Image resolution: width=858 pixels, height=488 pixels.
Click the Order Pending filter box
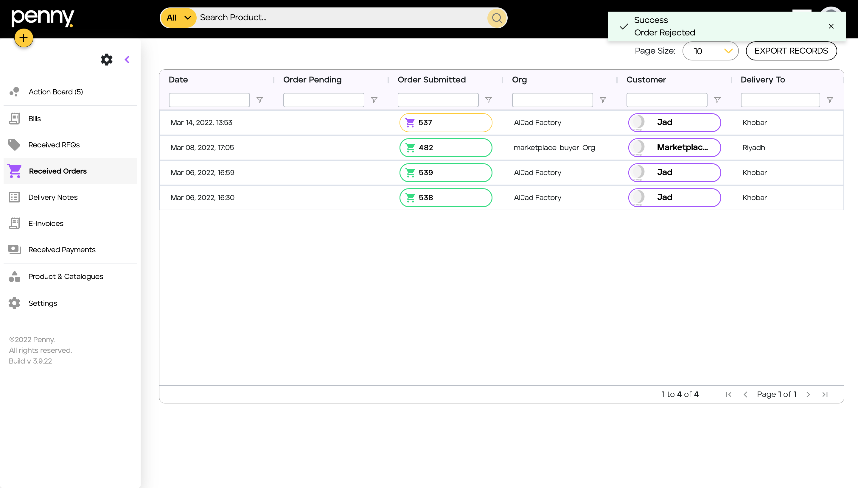point(324,100)
